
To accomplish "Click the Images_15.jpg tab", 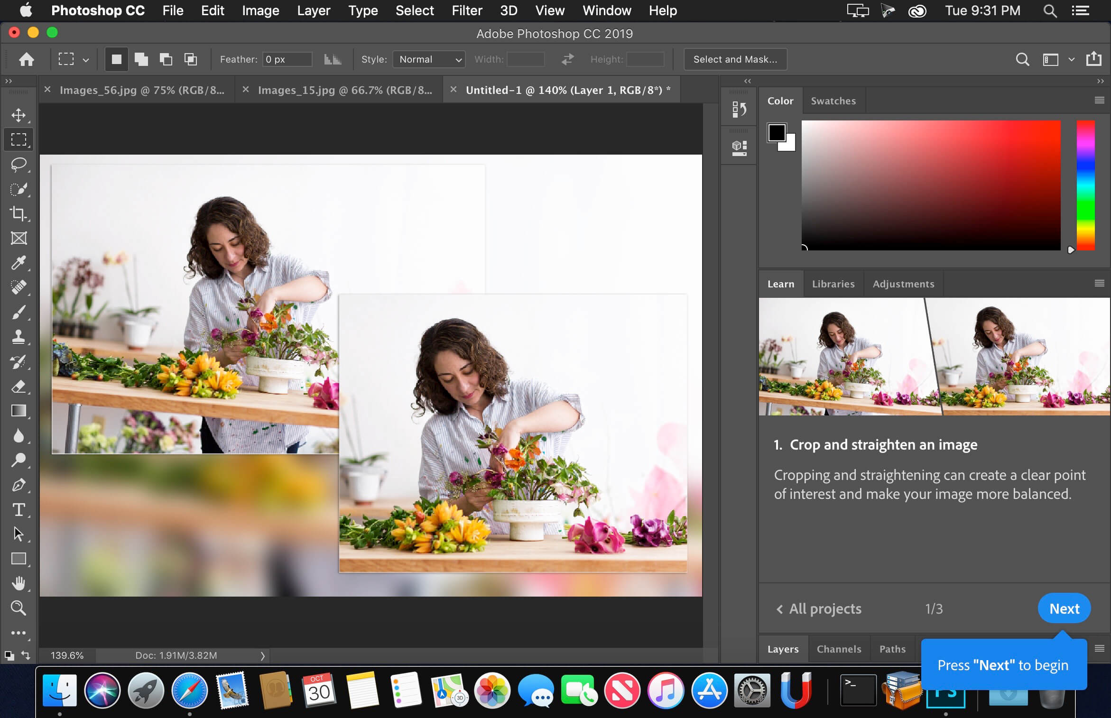I will click(344, 90).
